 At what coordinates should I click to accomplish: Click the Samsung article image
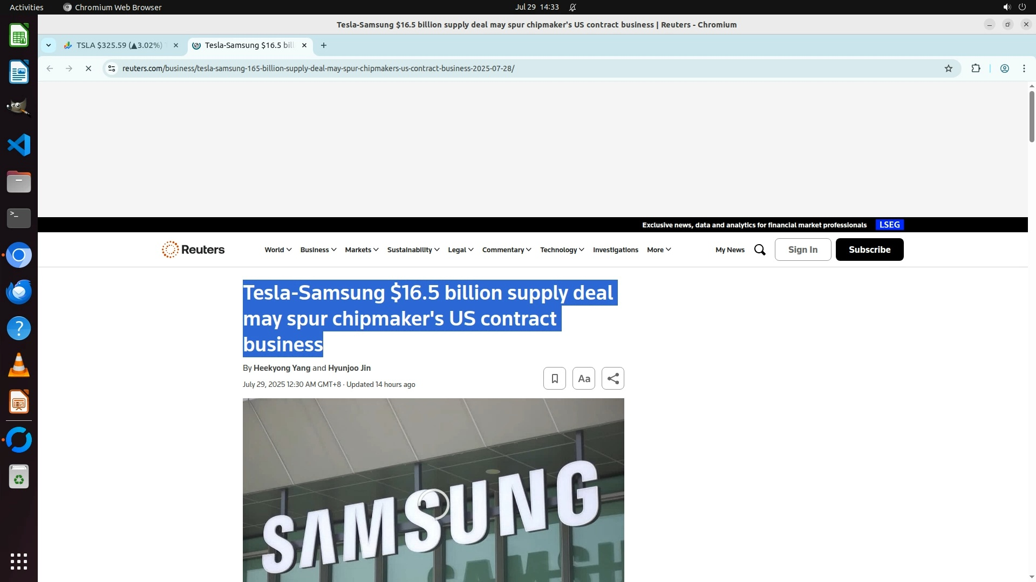(433, 490)
